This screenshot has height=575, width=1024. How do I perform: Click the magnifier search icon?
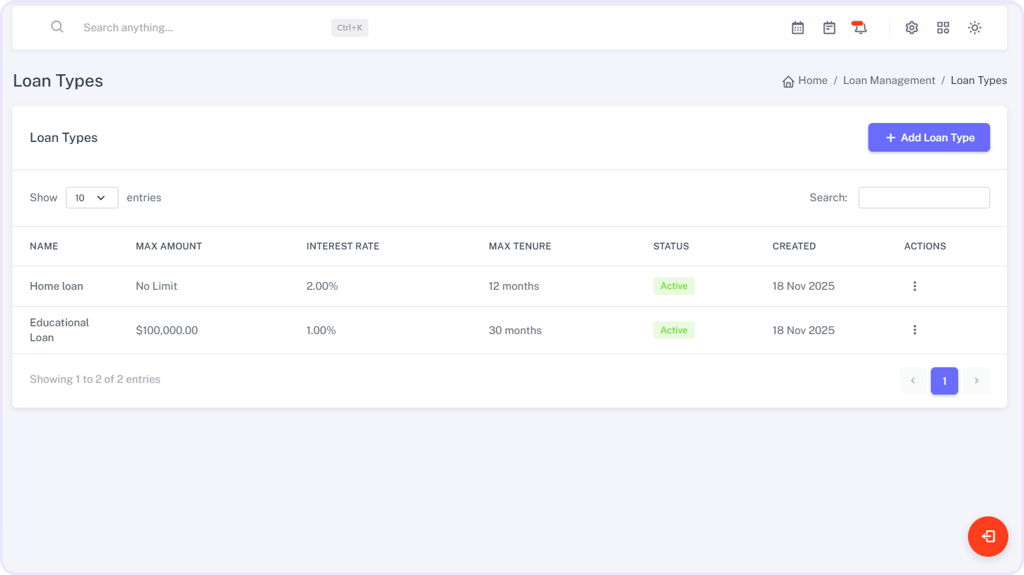(x=57, y=27)
